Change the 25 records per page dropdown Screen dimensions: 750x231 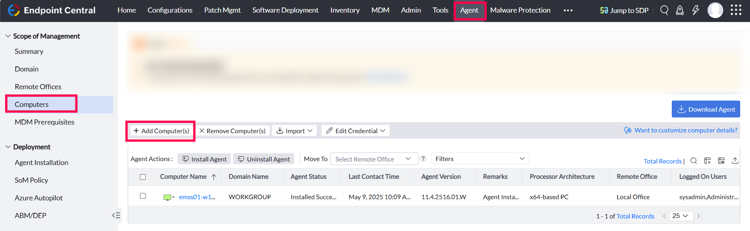tap(681, 216)
